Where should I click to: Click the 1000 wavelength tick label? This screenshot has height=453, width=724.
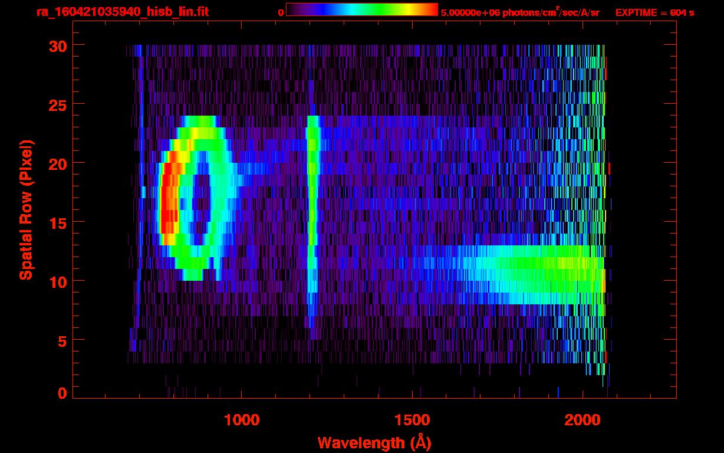tap(242, 420)
